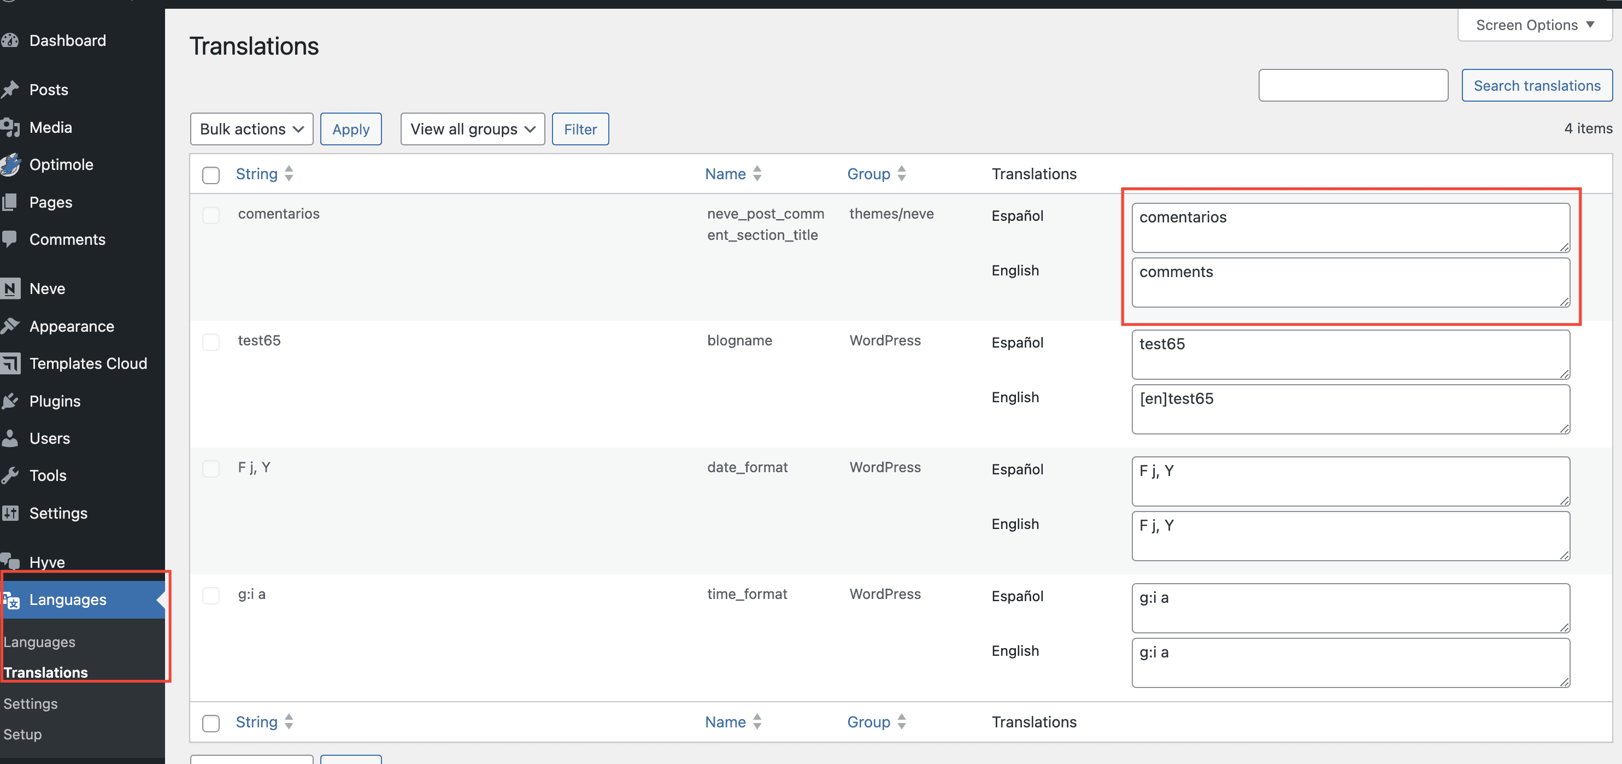Click the Filter button
1622x764 pixels.
tap(580, 129)
